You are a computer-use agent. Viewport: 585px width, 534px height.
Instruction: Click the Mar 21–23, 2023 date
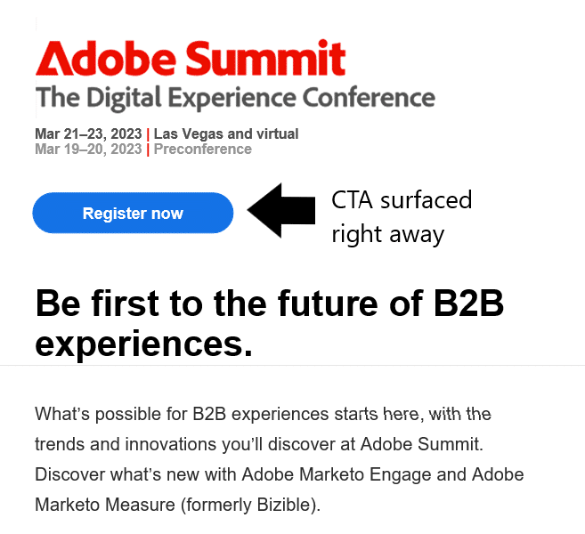coord(88,133)
